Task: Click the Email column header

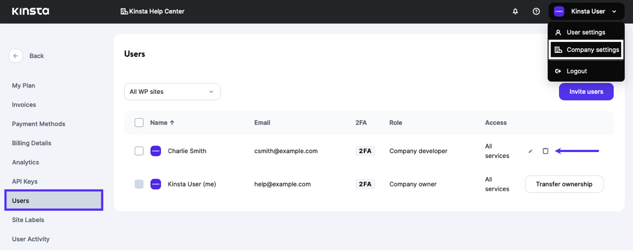Action: 262,123
